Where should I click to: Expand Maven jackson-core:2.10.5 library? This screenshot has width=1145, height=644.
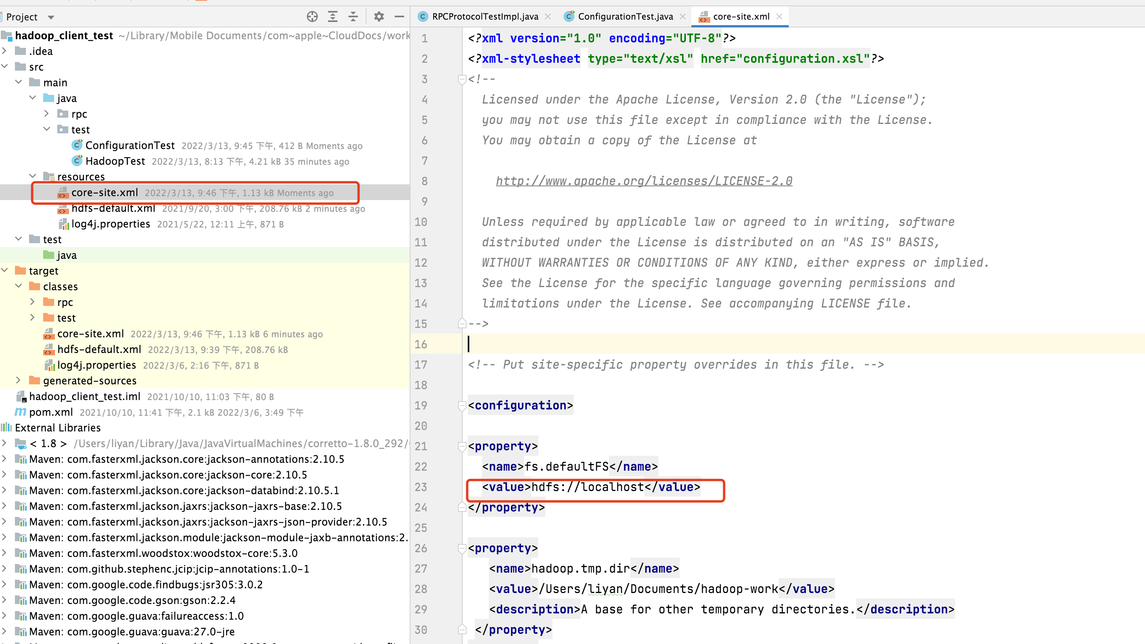[4, 474]
